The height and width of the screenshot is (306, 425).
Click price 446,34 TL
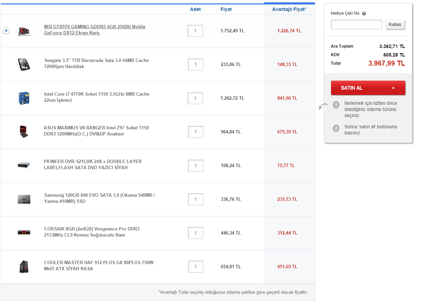click(231, 233)
